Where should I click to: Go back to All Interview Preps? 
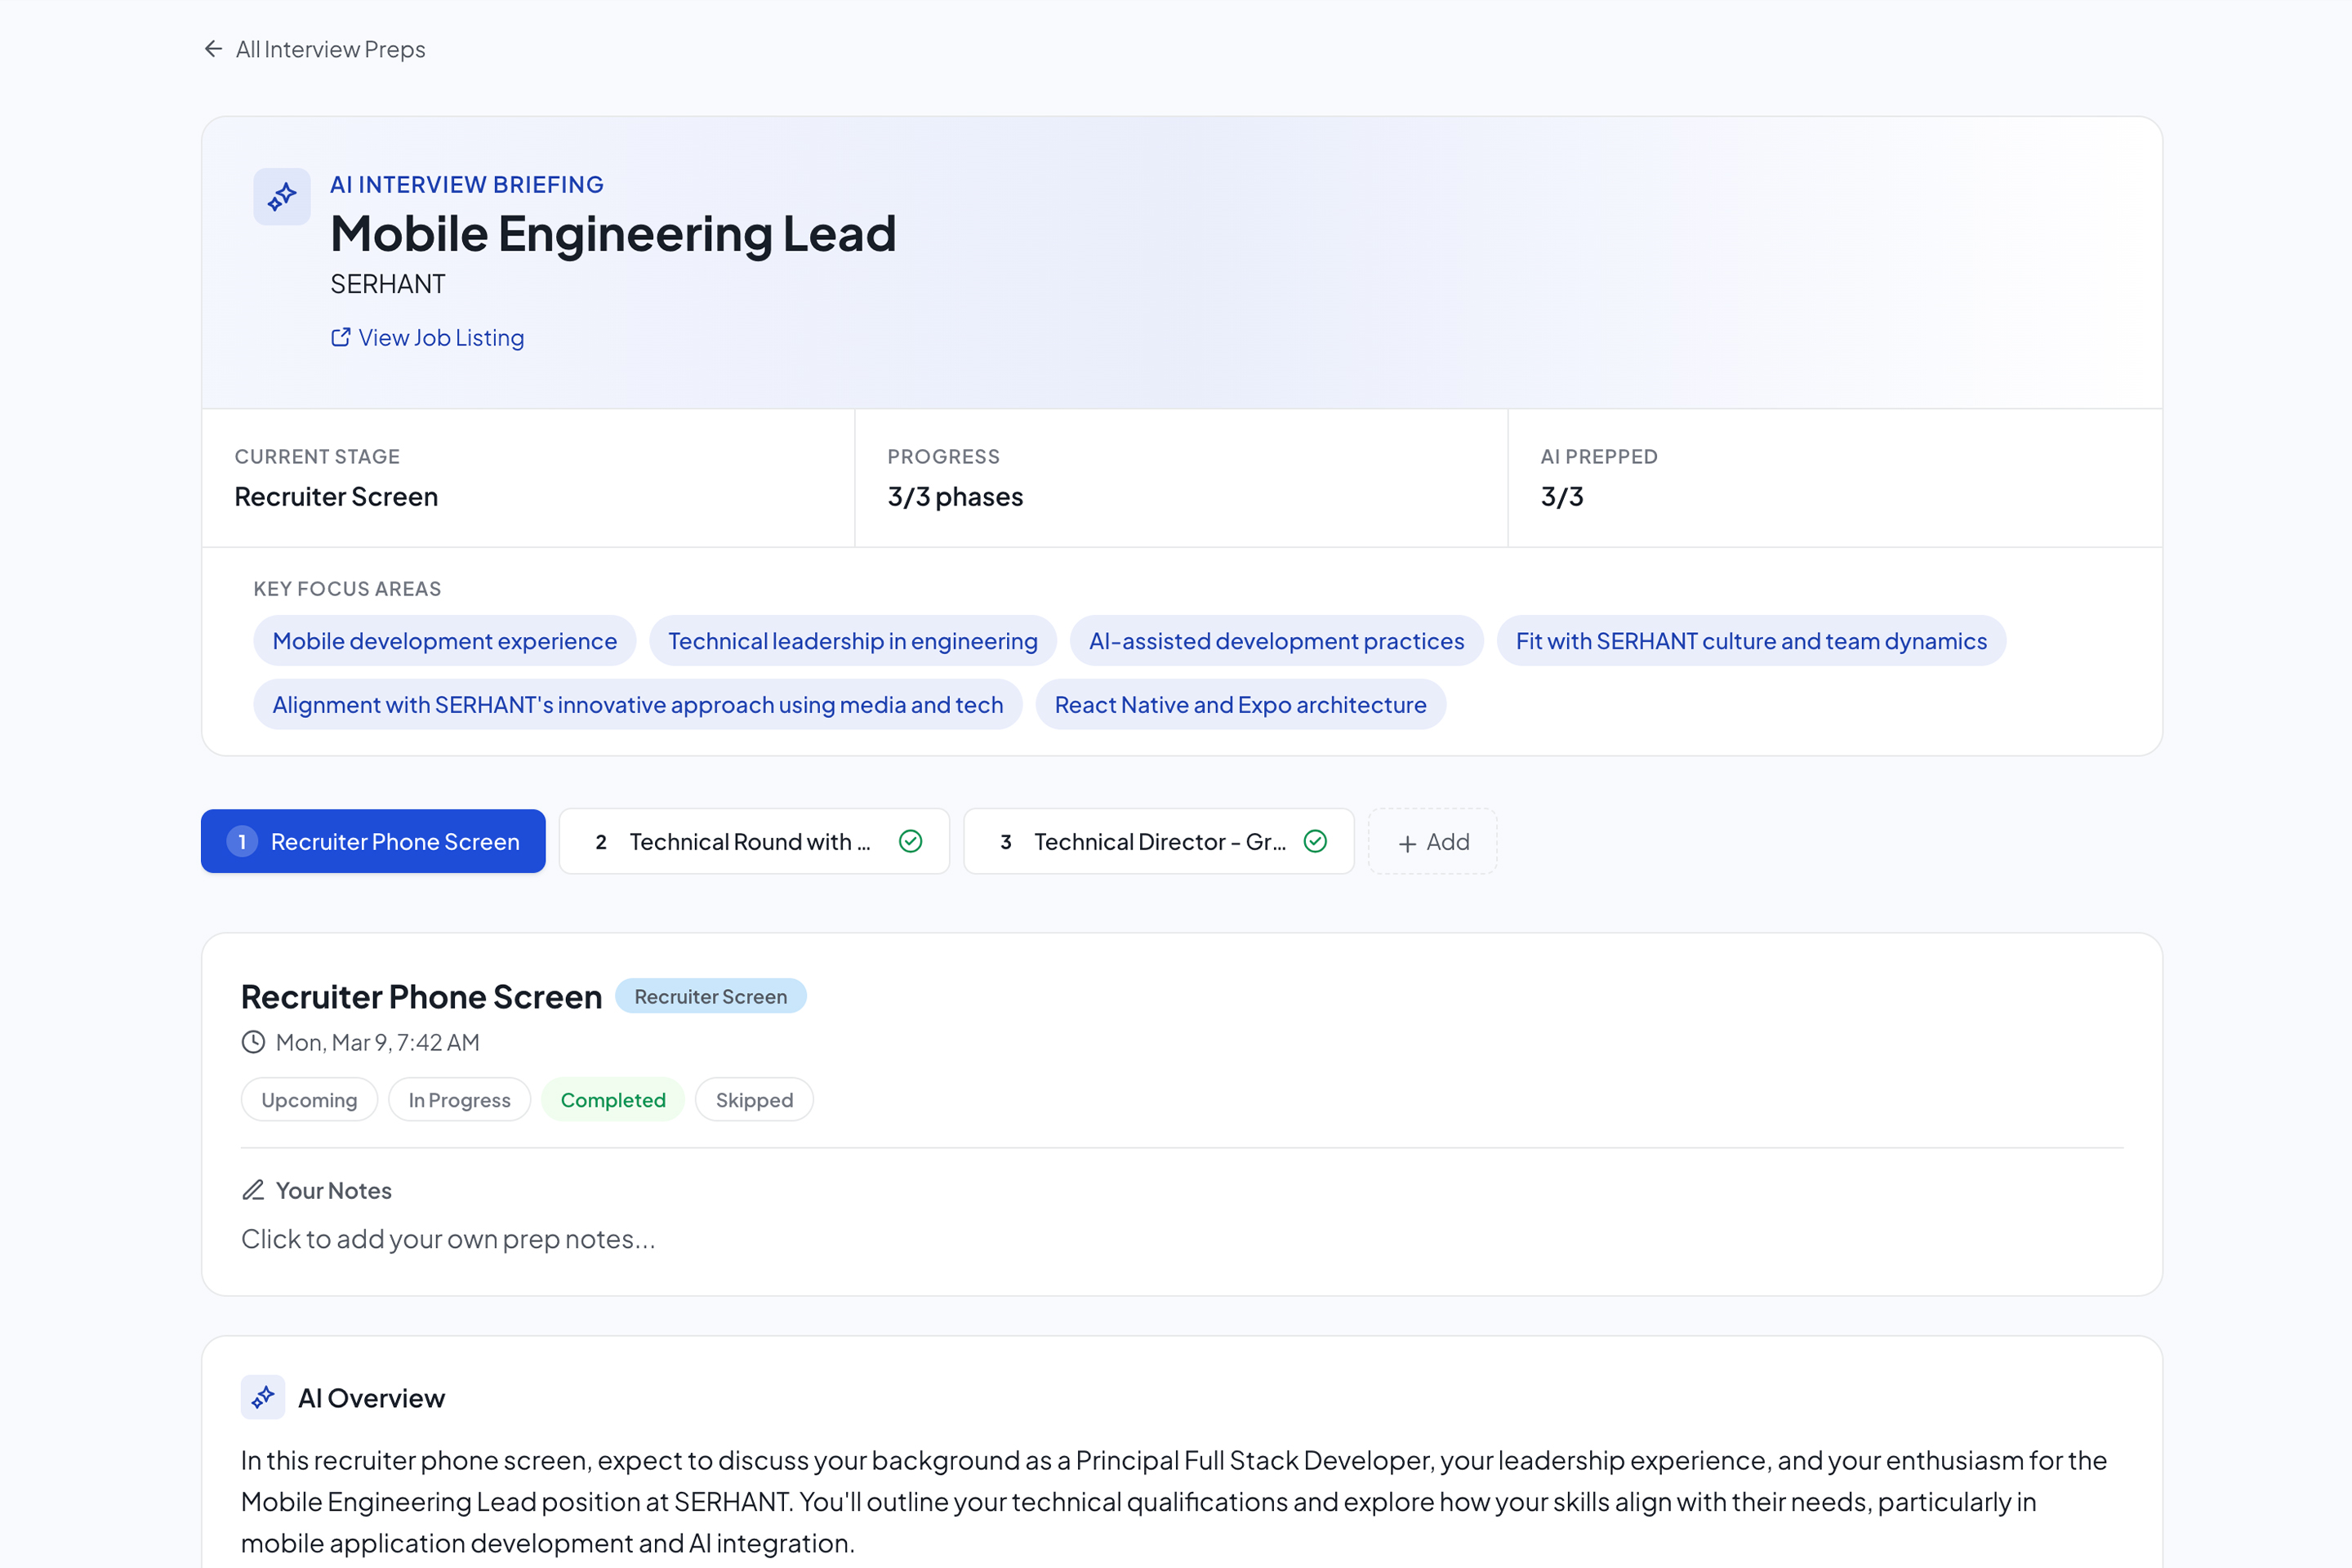(x=330, y=49)
